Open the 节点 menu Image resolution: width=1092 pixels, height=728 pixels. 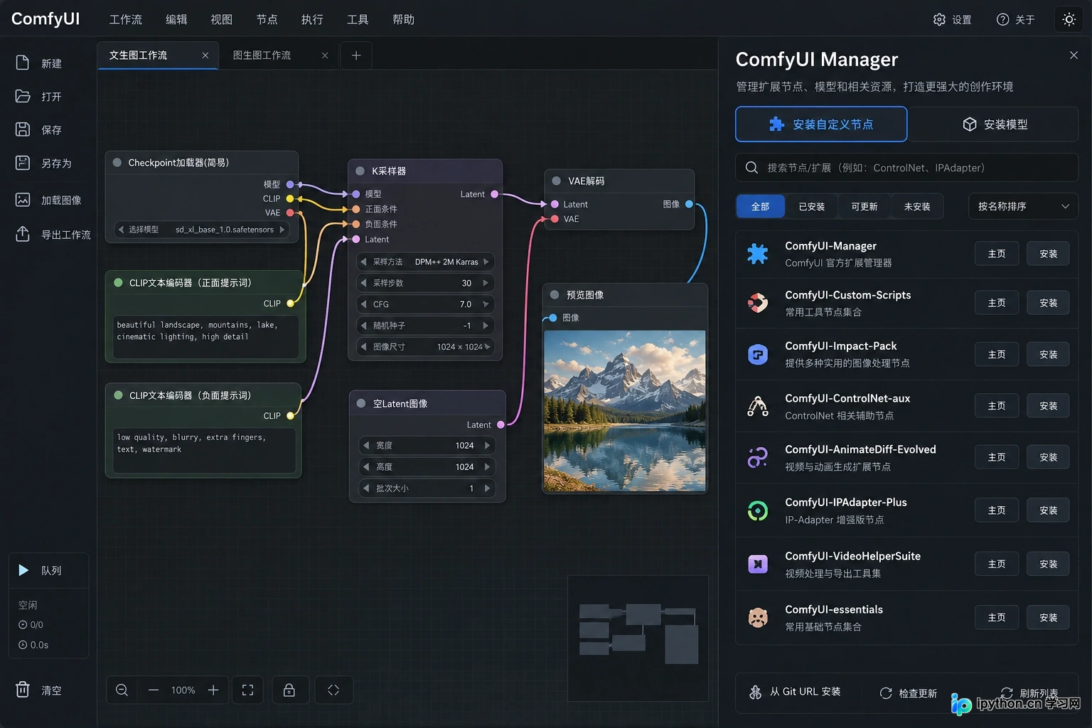(x=267, y=19)
